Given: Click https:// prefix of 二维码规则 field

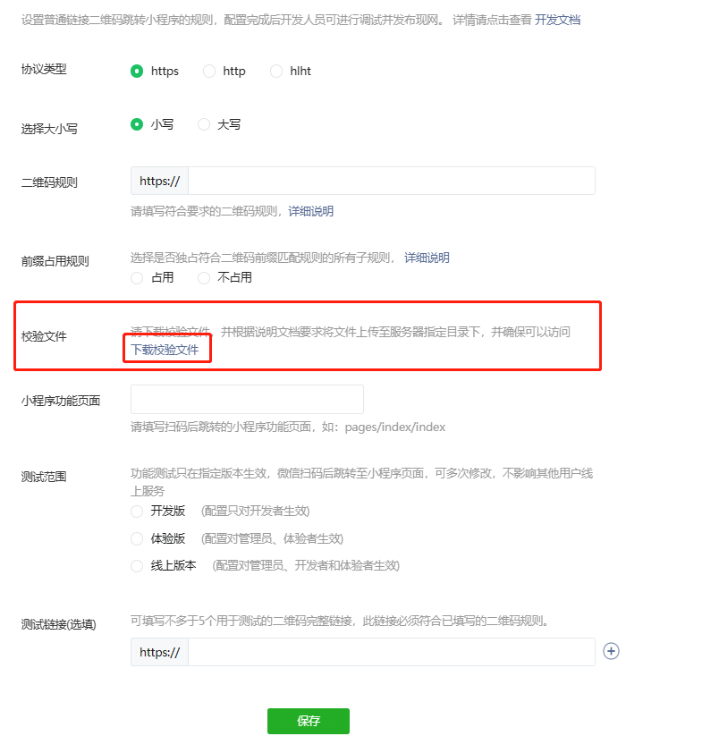Looking at the screenshot, I should 159,181.
